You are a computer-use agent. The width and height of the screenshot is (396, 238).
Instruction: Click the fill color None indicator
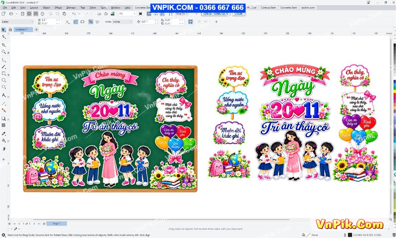(308, 235)
